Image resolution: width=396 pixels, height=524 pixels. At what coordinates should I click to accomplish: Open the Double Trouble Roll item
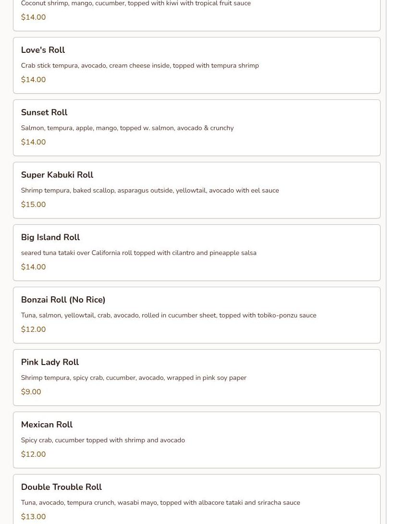pyautogui.click(x=61, y=487)
